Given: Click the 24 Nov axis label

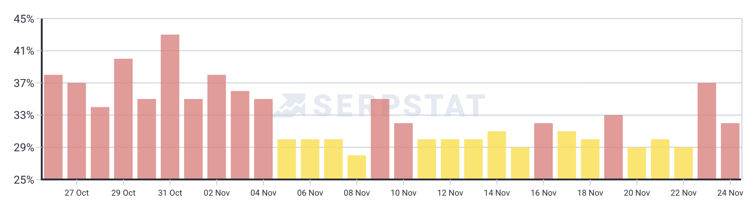Looking at the screenshot, I should click(730, 193).
